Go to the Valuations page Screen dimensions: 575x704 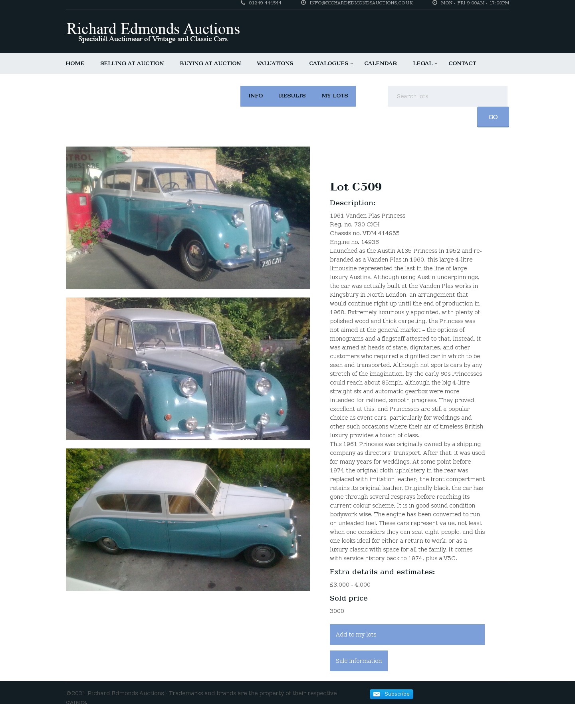275,63
